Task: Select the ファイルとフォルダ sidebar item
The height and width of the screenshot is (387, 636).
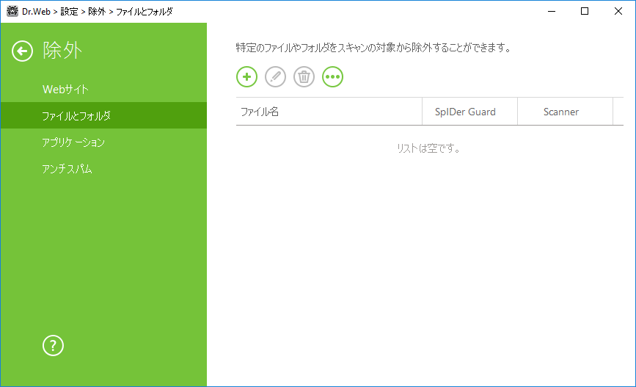Action: click(x=103, y=116)
